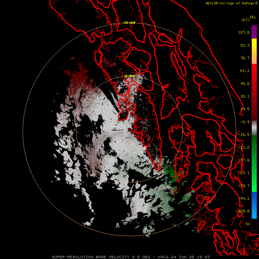Click the 92.3 velocity scale value
The image size is (259, 259).
pyautogui.click(x=245, y=45)
